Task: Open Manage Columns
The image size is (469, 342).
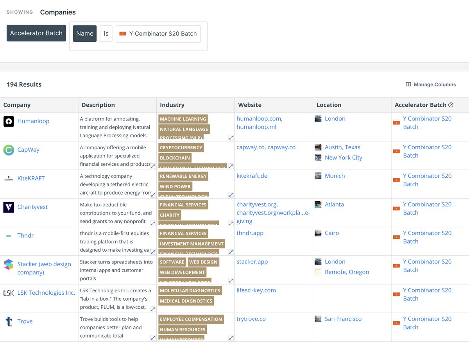Action: click(x=431, y=84)
